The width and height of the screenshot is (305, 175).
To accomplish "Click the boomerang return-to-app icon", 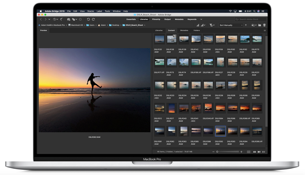I will click(x=62, y=19).
